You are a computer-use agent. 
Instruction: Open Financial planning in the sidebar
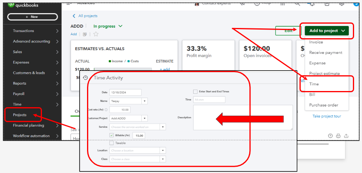pyautogui.click(x=28, y=125)
